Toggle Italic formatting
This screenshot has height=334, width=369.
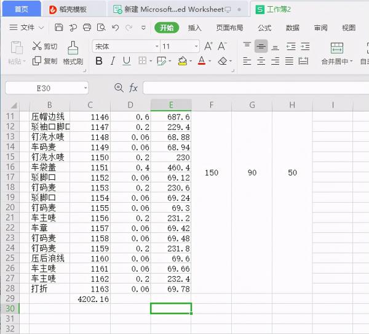point(113,61)
